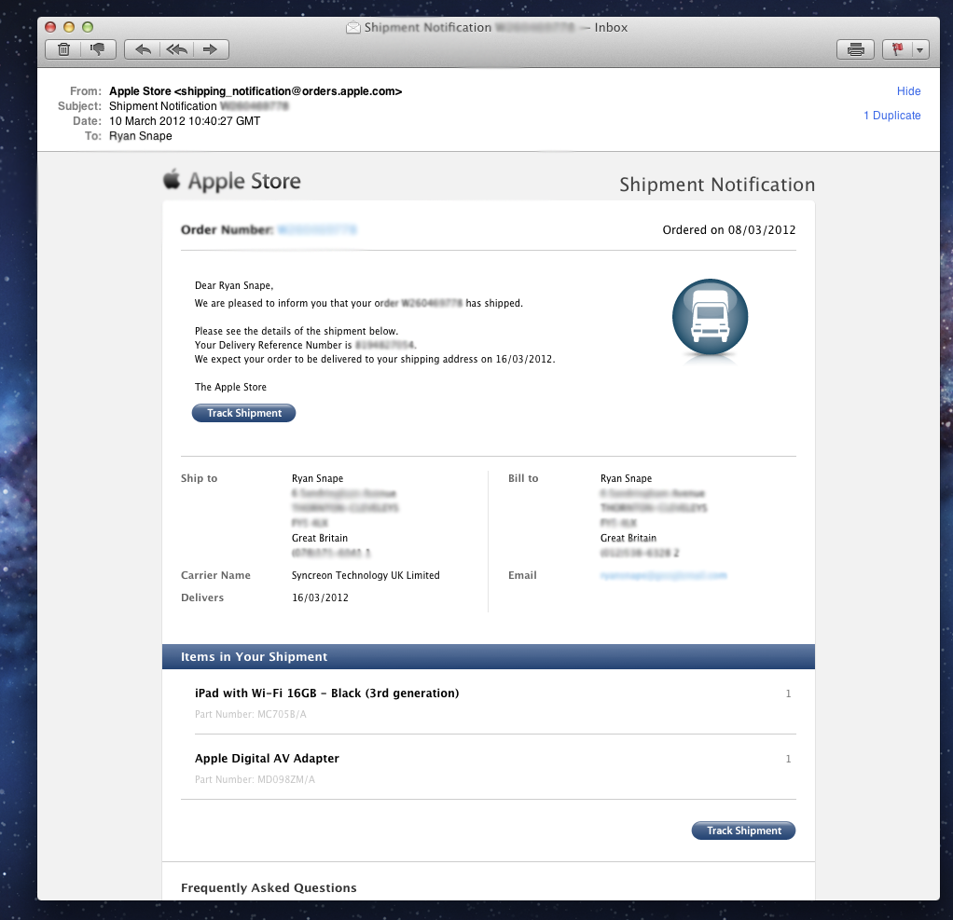Click the Delivers date 16/03/2012 value

coord(320,597)
